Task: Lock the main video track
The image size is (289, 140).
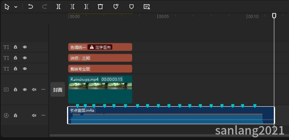Action: tap(15, 89)
